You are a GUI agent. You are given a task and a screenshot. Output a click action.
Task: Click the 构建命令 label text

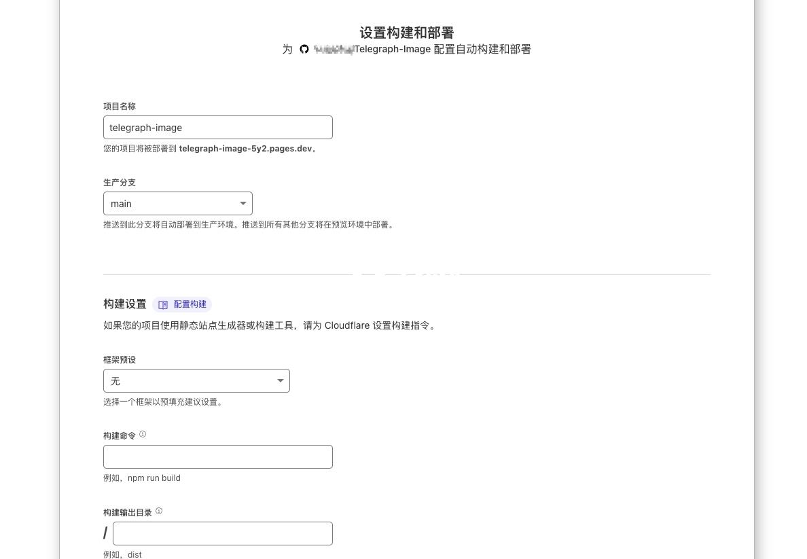coord(120,436)
